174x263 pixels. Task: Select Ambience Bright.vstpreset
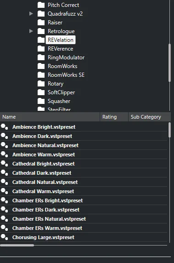(44, 127)
